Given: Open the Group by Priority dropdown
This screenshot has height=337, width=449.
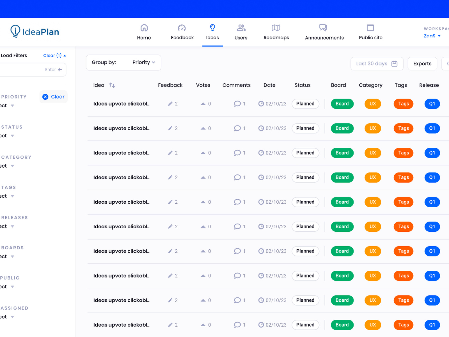Looking at the screenshot, I should (x=143, y=62).
